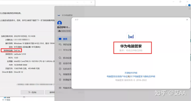Open the 应用市场 app market icon

pos(60,63)
